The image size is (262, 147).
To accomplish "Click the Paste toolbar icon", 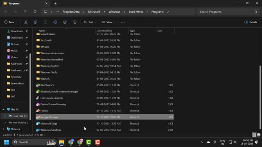I will (x=45, y=22).
